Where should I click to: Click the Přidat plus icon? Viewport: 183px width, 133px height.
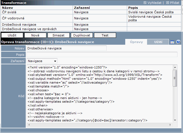coord(168,3)
